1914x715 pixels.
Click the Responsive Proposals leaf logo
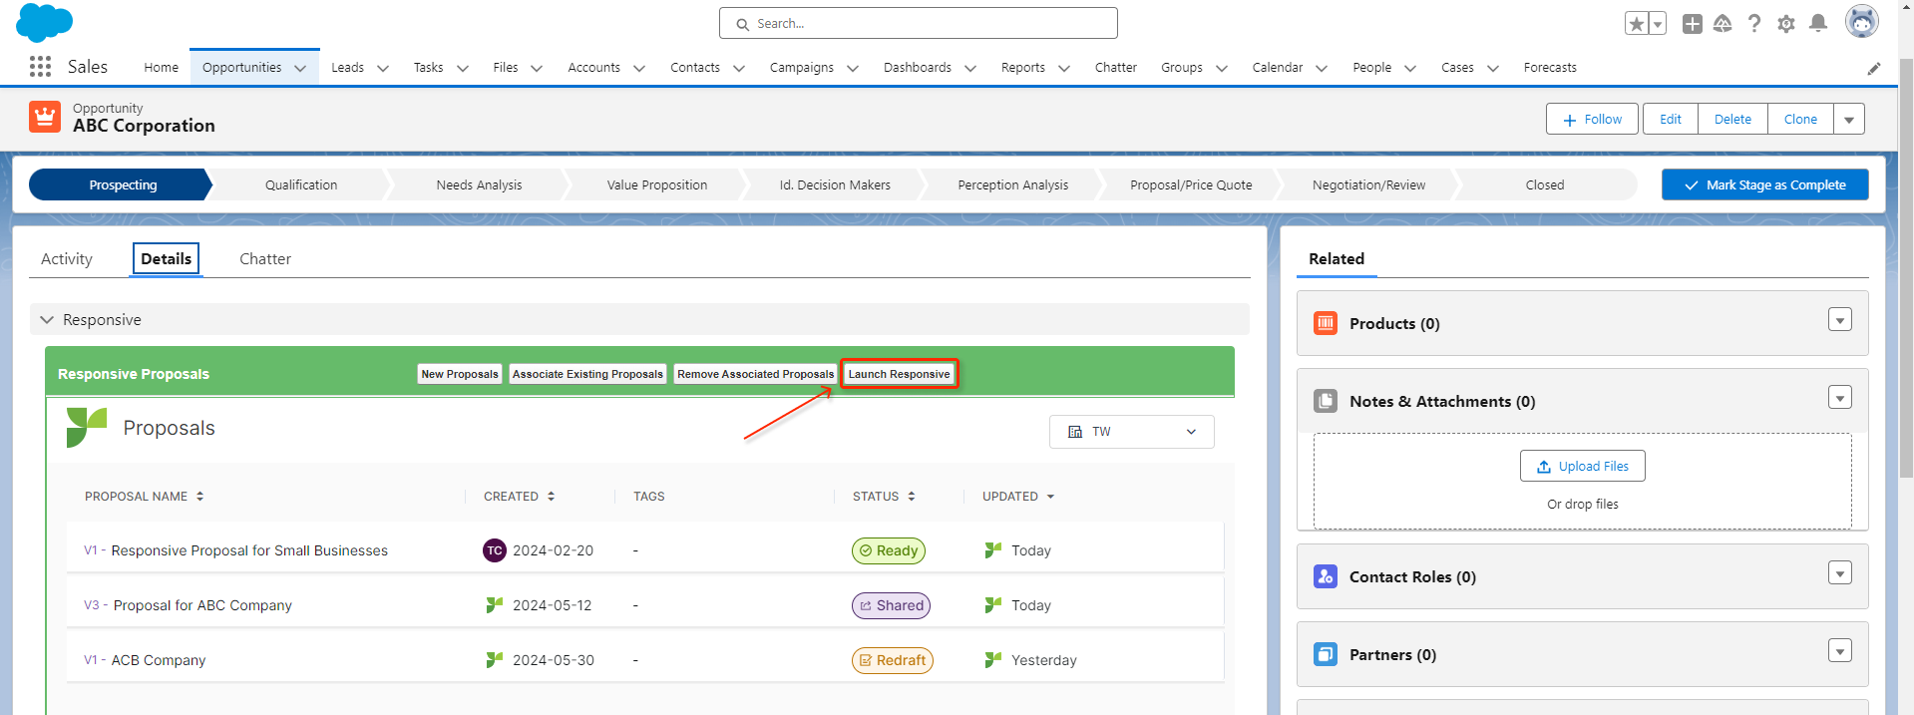pyautogui.click(x=87, y=427)
